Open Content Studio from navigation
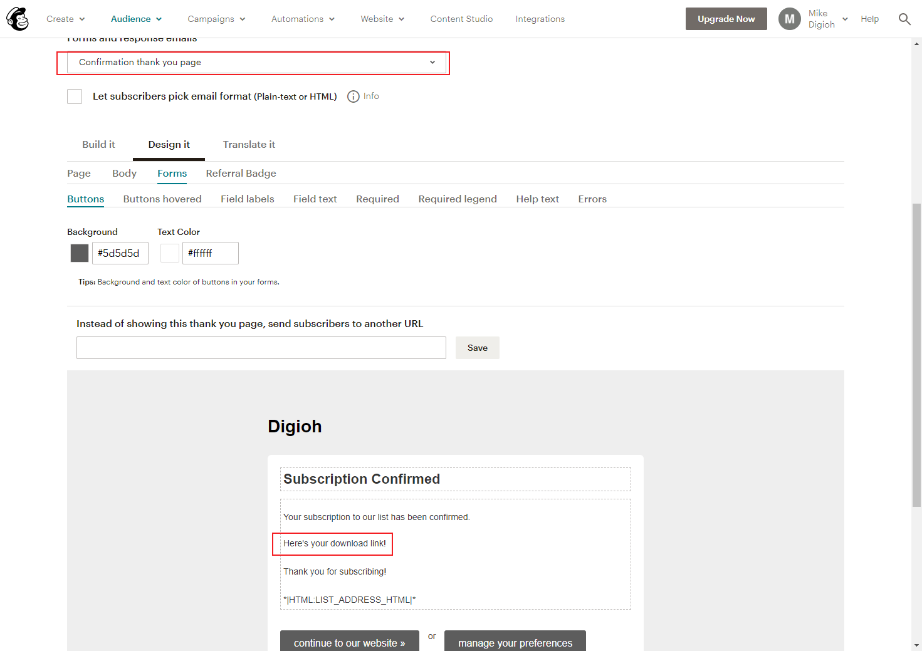The image size is (922, 651). (461, 19)
